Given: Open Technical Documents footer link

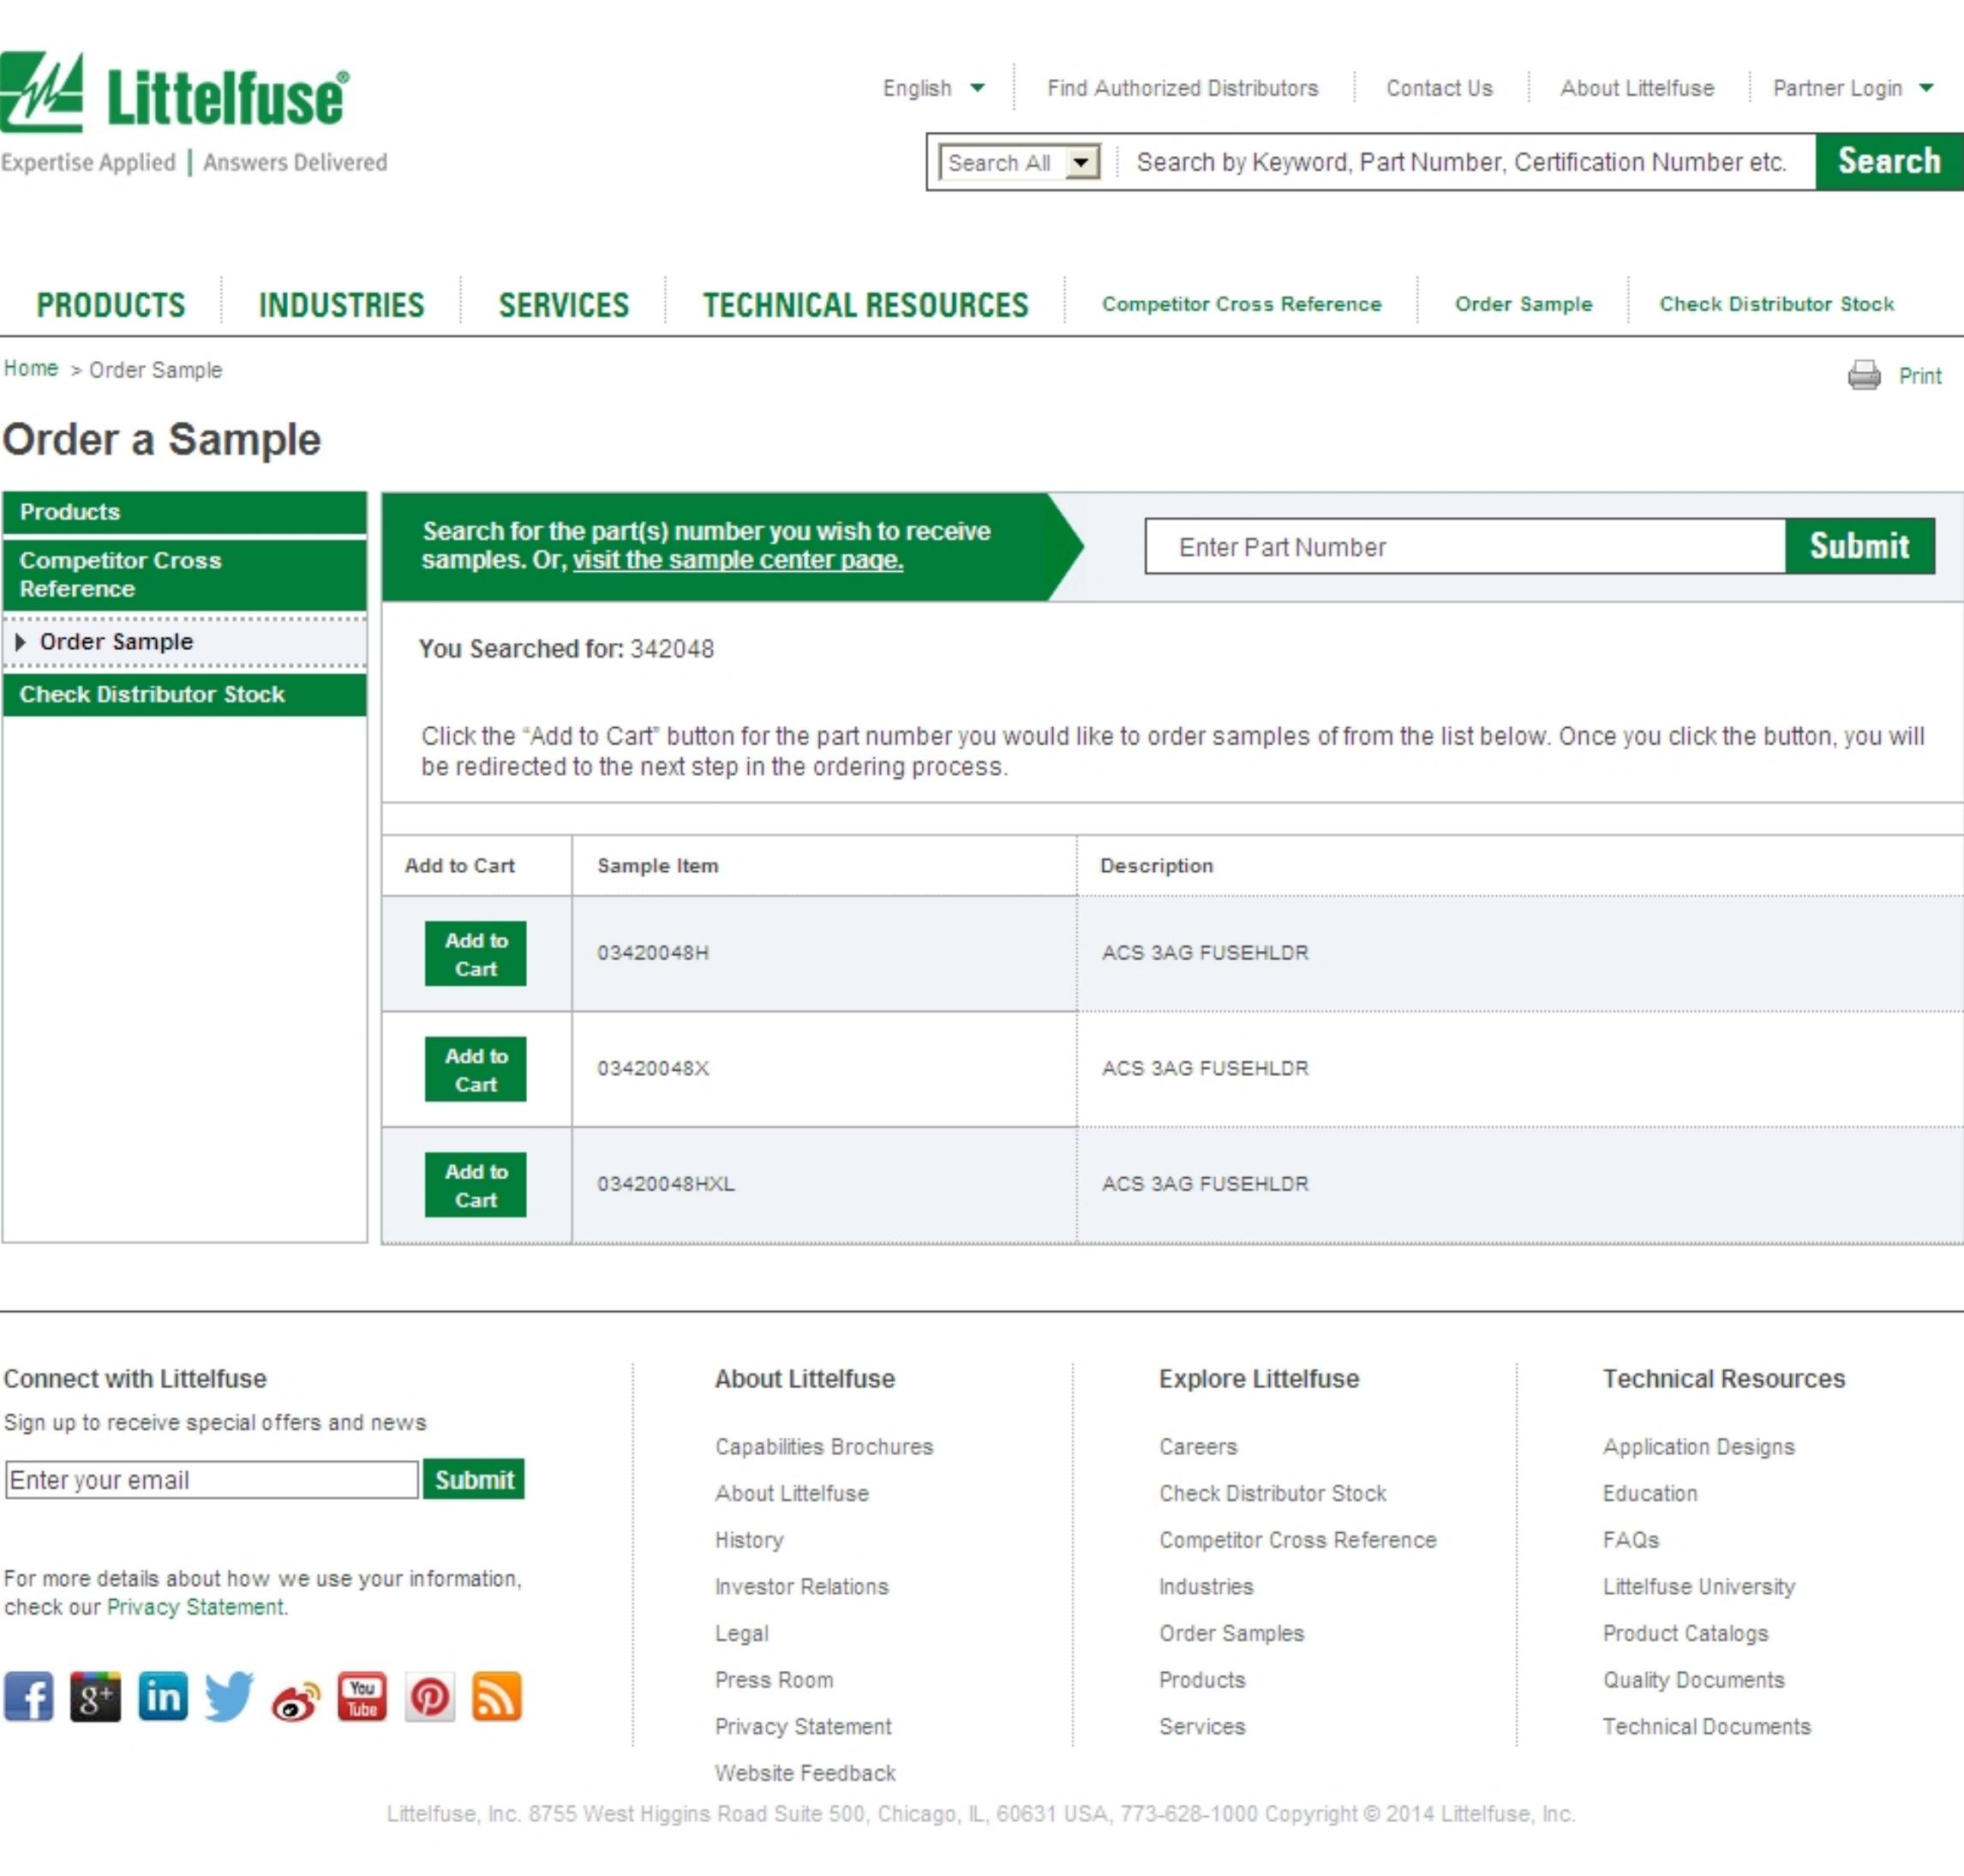Looking at the screenshot, I should (x=1706, y=1727).
